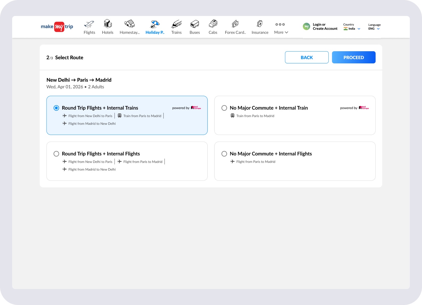Viewport: 422px width, 305px height.
Task: Open the Language ENG dropdown arrow
Action: coord(378,29)
